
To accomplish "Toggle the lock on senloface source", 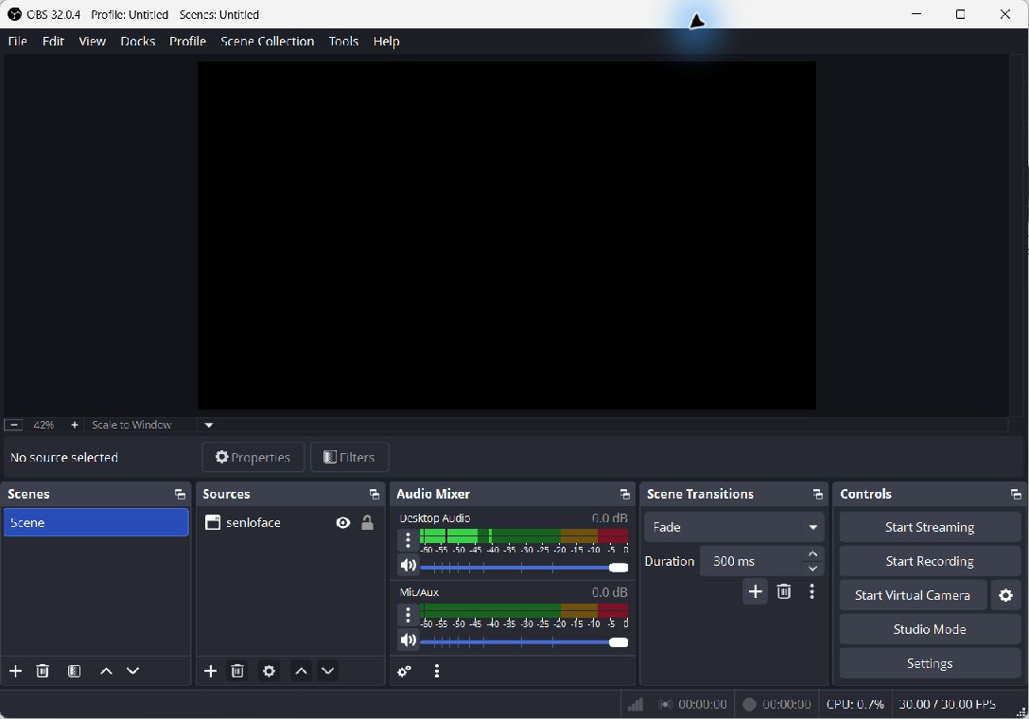I will [368, 522].
